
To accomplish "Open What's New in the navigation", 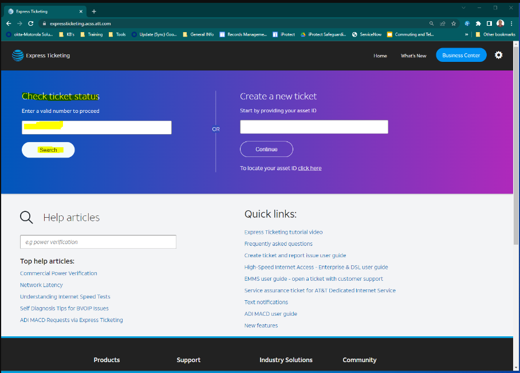I will (x=413, y=56).
